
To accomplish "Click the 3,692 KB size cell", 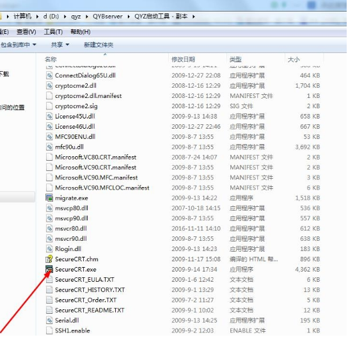I will pyautogui.click(x=308, y=147).
